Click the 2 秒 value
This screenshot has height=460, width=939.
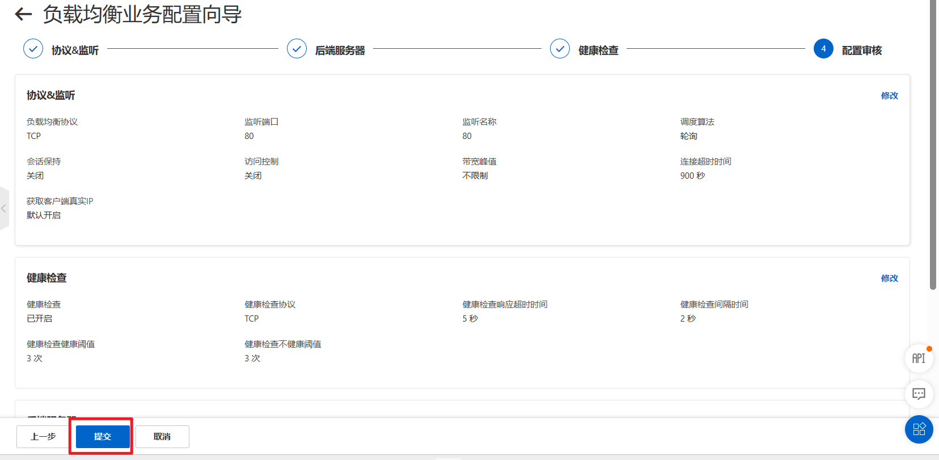(x=688, y=319)
